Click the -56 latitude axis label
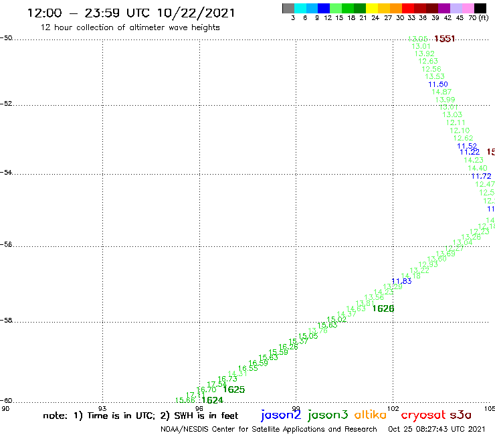 6,244
